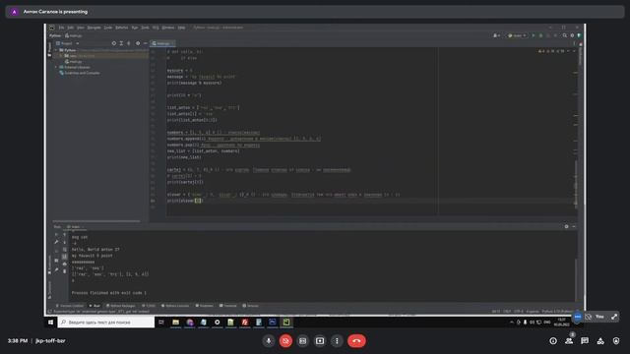Select the main.py editor tab
630x354 pixels.
click(x=161, y=43)
